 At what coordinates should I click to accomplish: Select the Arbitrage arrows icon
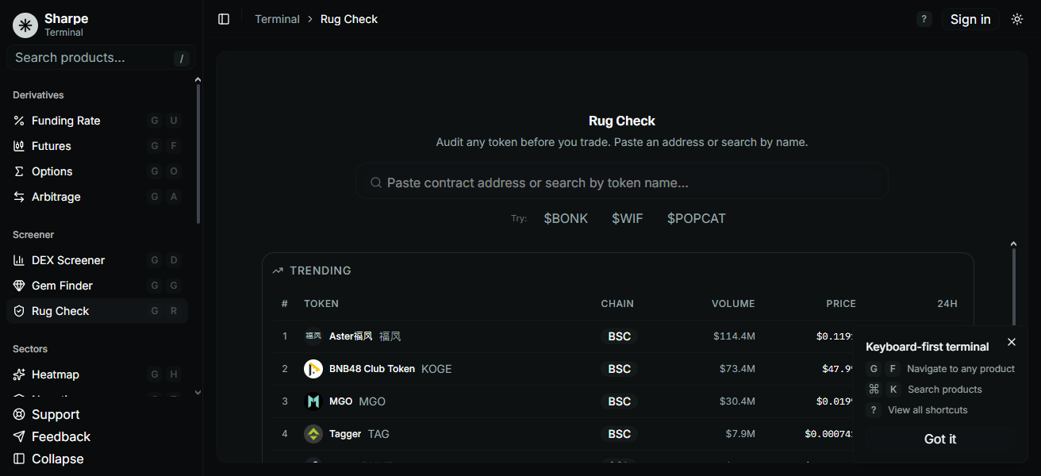pyautogui.click(x=19, y=196)
